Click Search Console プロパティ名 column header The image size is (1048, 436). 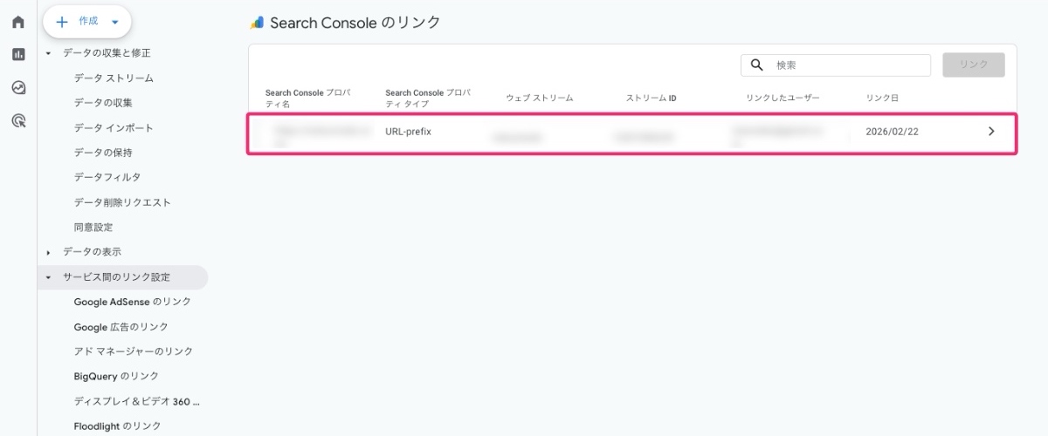tap(308, 99)
